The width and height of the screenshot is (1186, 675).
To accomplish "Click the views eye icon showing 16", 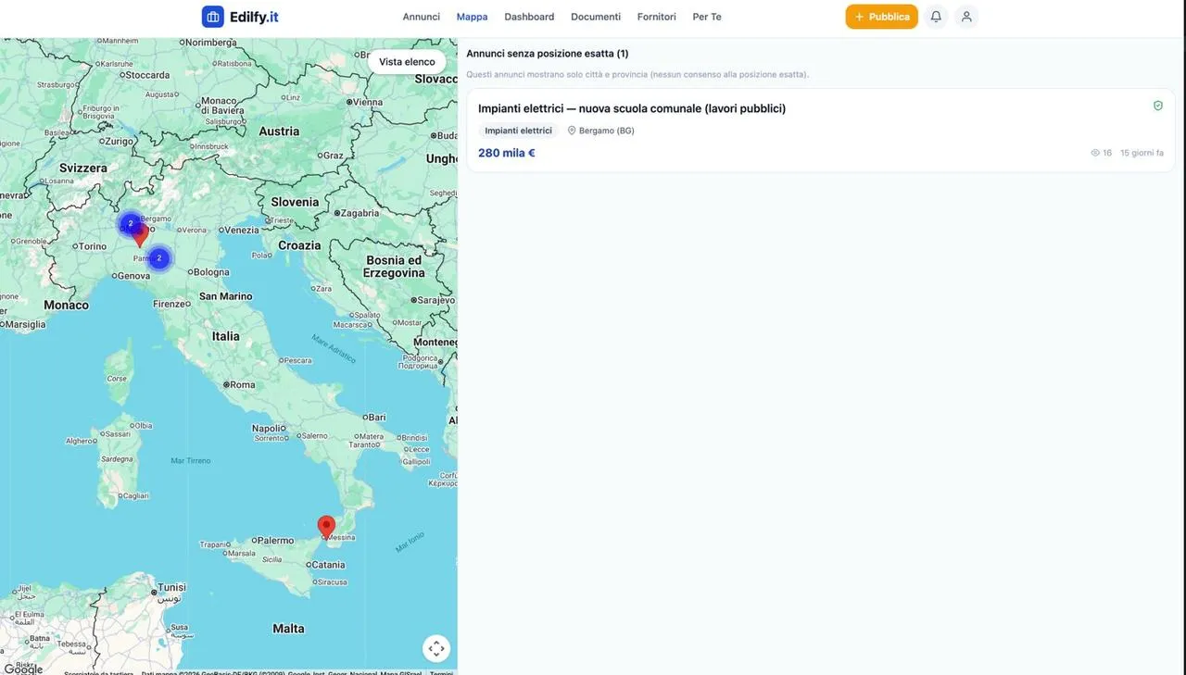I will [1095, 153].
